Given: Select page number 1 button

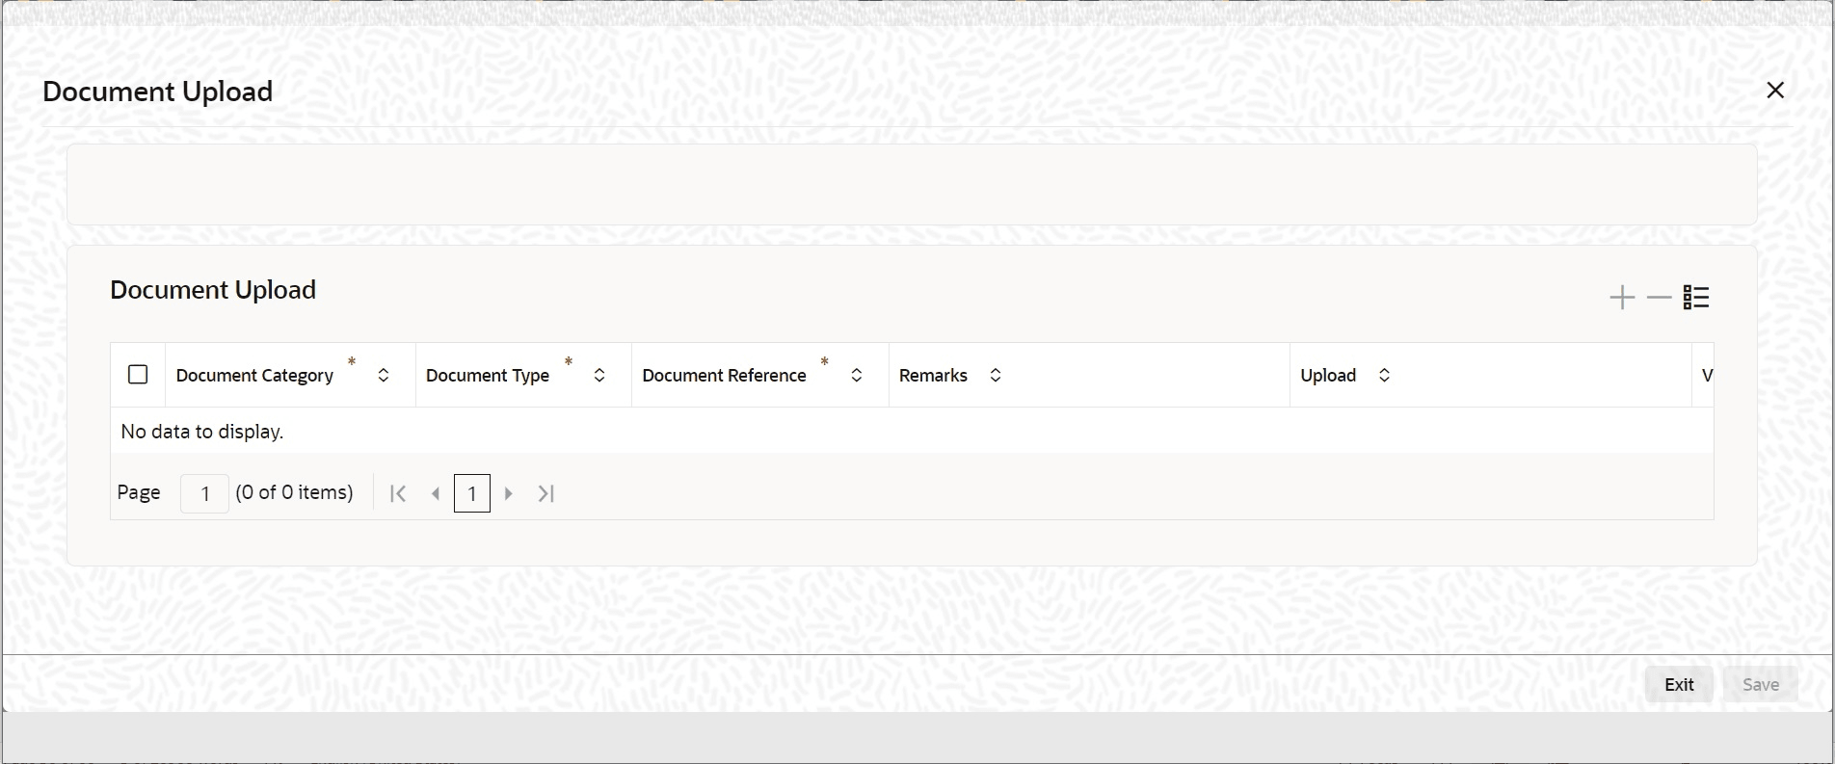Looking at the screenshot, I should tap(472, 494).
